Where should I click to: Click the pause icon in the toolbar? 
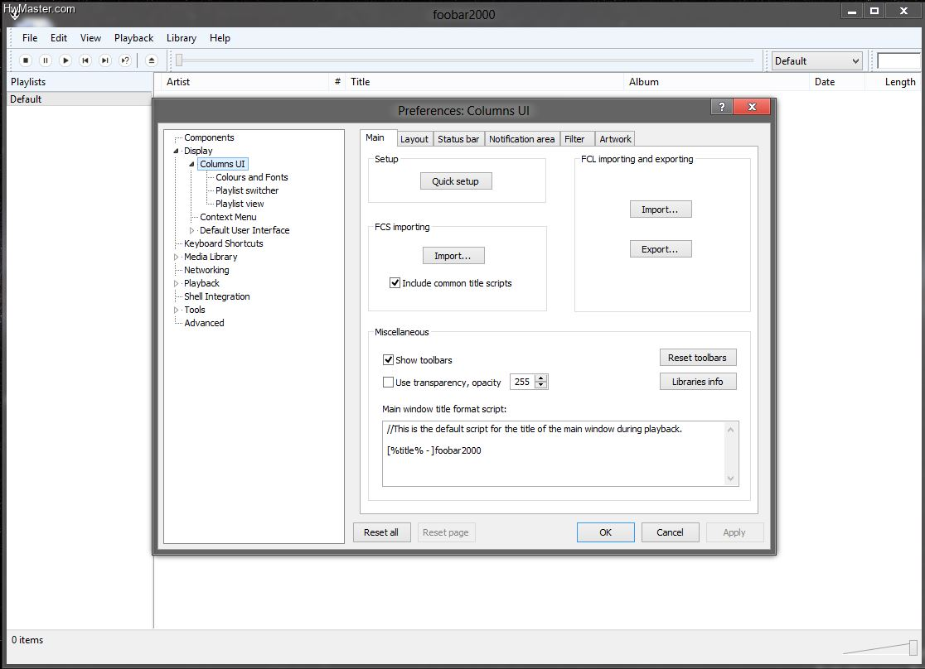tap(46, 60)
